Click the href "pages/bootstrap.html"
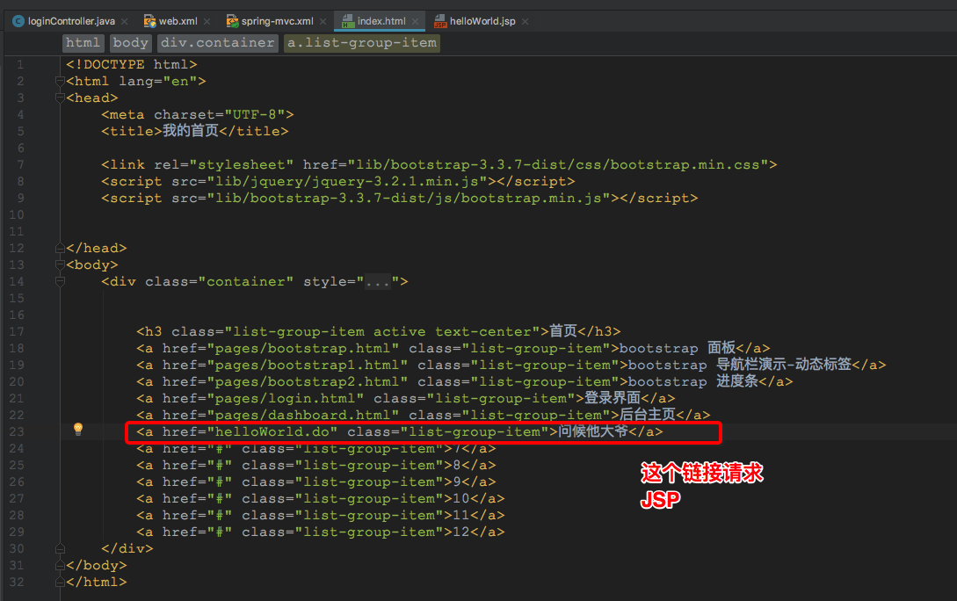This screenshot has height=601, width=957. click(302, 349)
